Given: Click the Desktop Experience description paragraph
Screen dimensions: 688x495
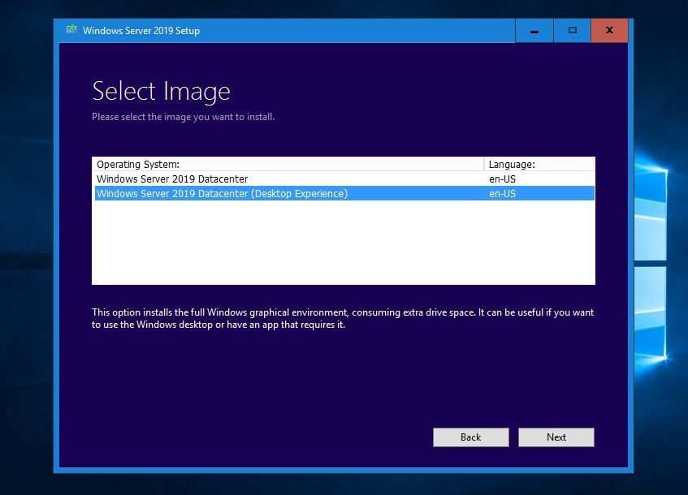Looking at the screenshot, I should coord(341,318).
